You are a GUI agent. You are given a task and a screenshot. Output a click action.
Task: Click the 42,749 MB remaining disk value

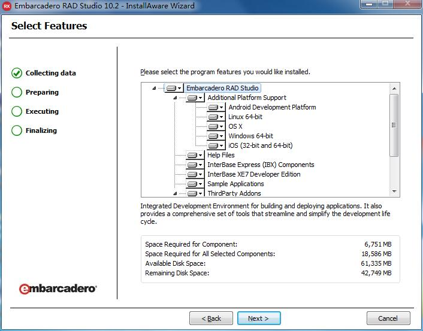click(x=376, y=273)
